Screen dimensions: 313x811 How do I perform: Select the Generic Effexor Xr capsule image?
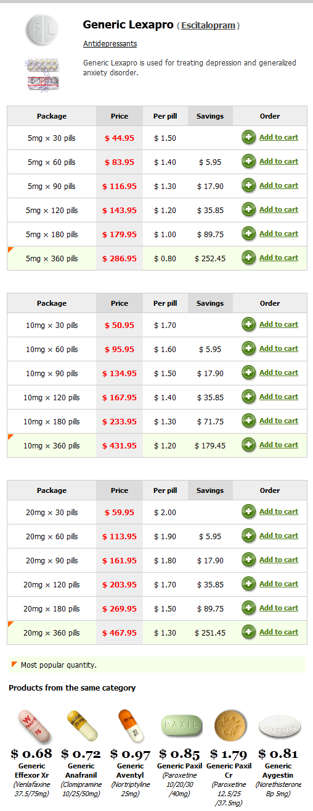coord(31,726)
